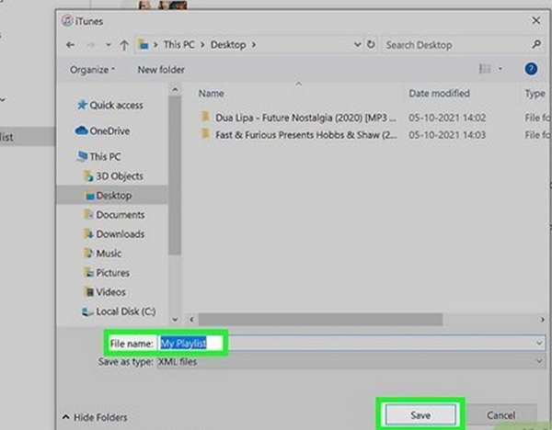
Task: Refresh the Desktop folder view
Action: coord(371,45)
